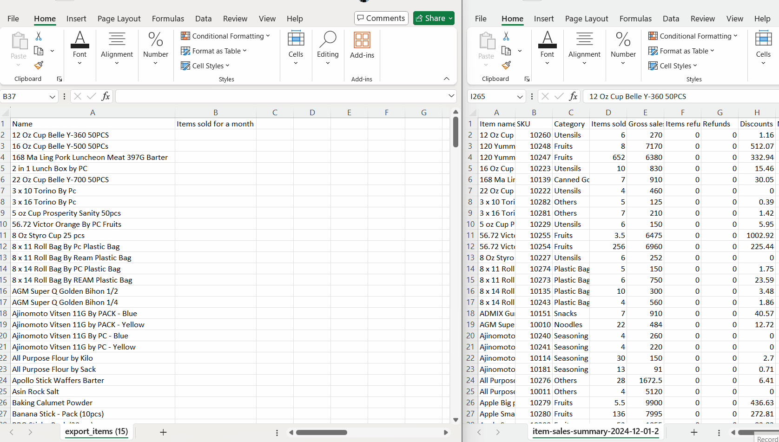Viewport: 779px width, 442px height.
Task: Click the green Share button
Action: [433, 18]
